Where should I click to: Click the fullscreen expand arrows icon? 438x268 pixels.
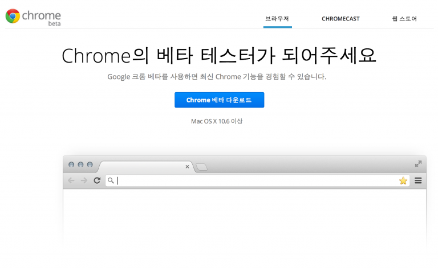[418, 164]
